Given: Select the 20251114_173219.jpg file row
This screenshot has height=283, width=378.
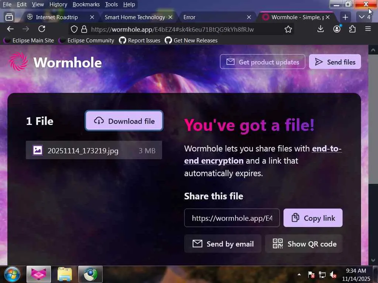Looking at the screenshot, I should pos(94,150).
